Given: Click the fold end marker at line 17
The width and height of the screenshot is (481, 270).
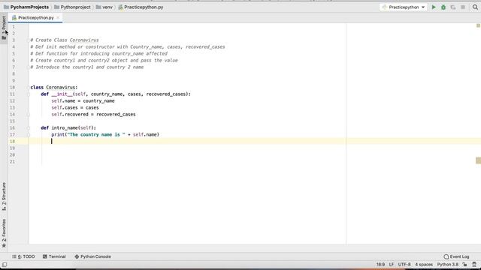Looking at the screenshot, I should point(29,135).
